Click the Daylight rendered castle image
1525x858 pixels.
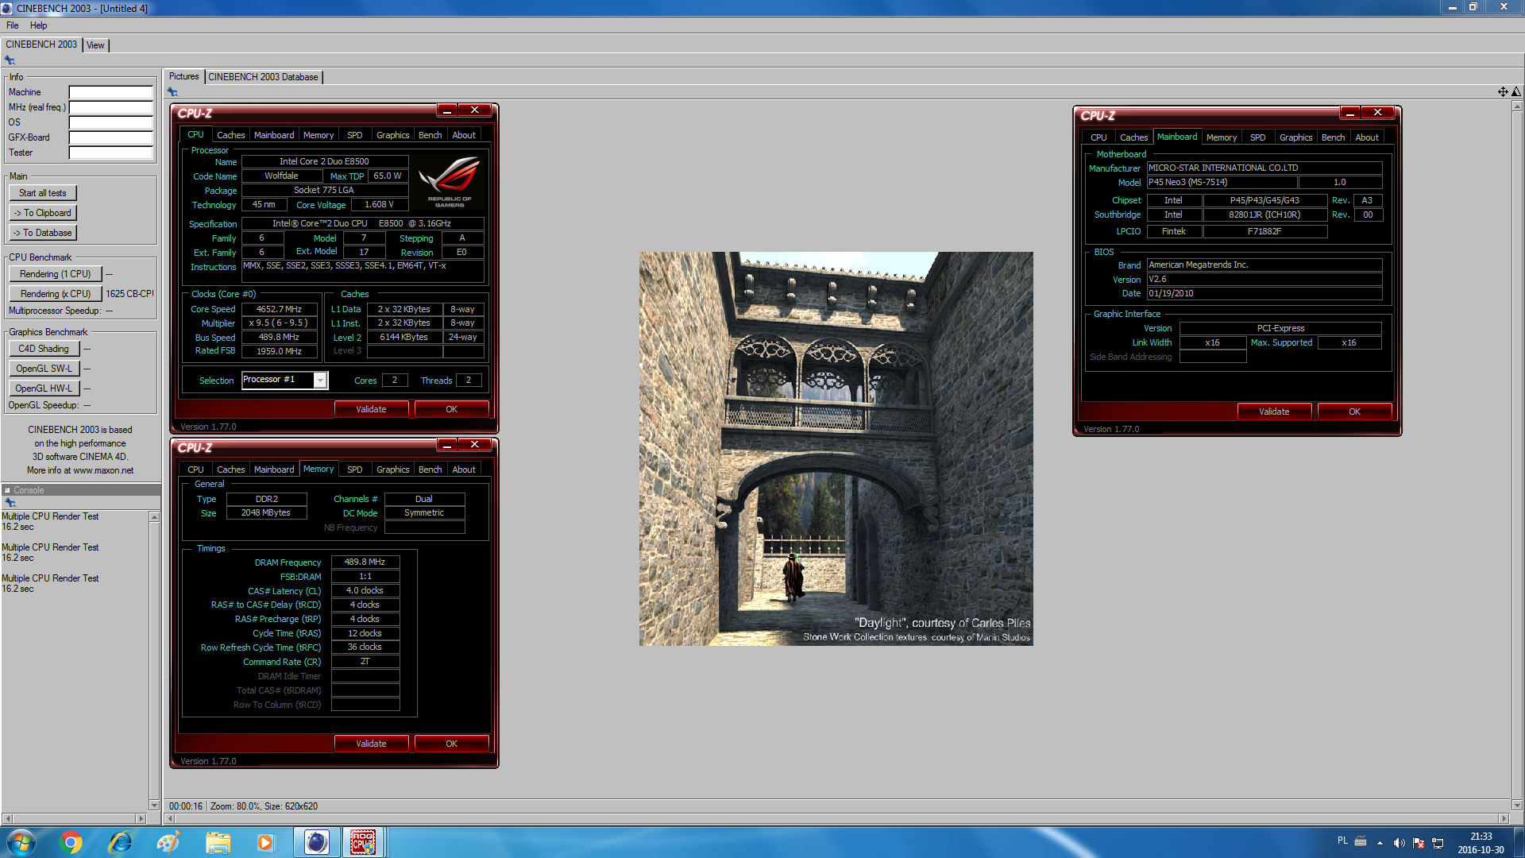click(836, 449)
